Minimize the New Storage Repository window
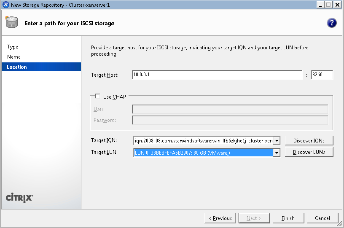The image size is (344, 228). tap(321, 5)
